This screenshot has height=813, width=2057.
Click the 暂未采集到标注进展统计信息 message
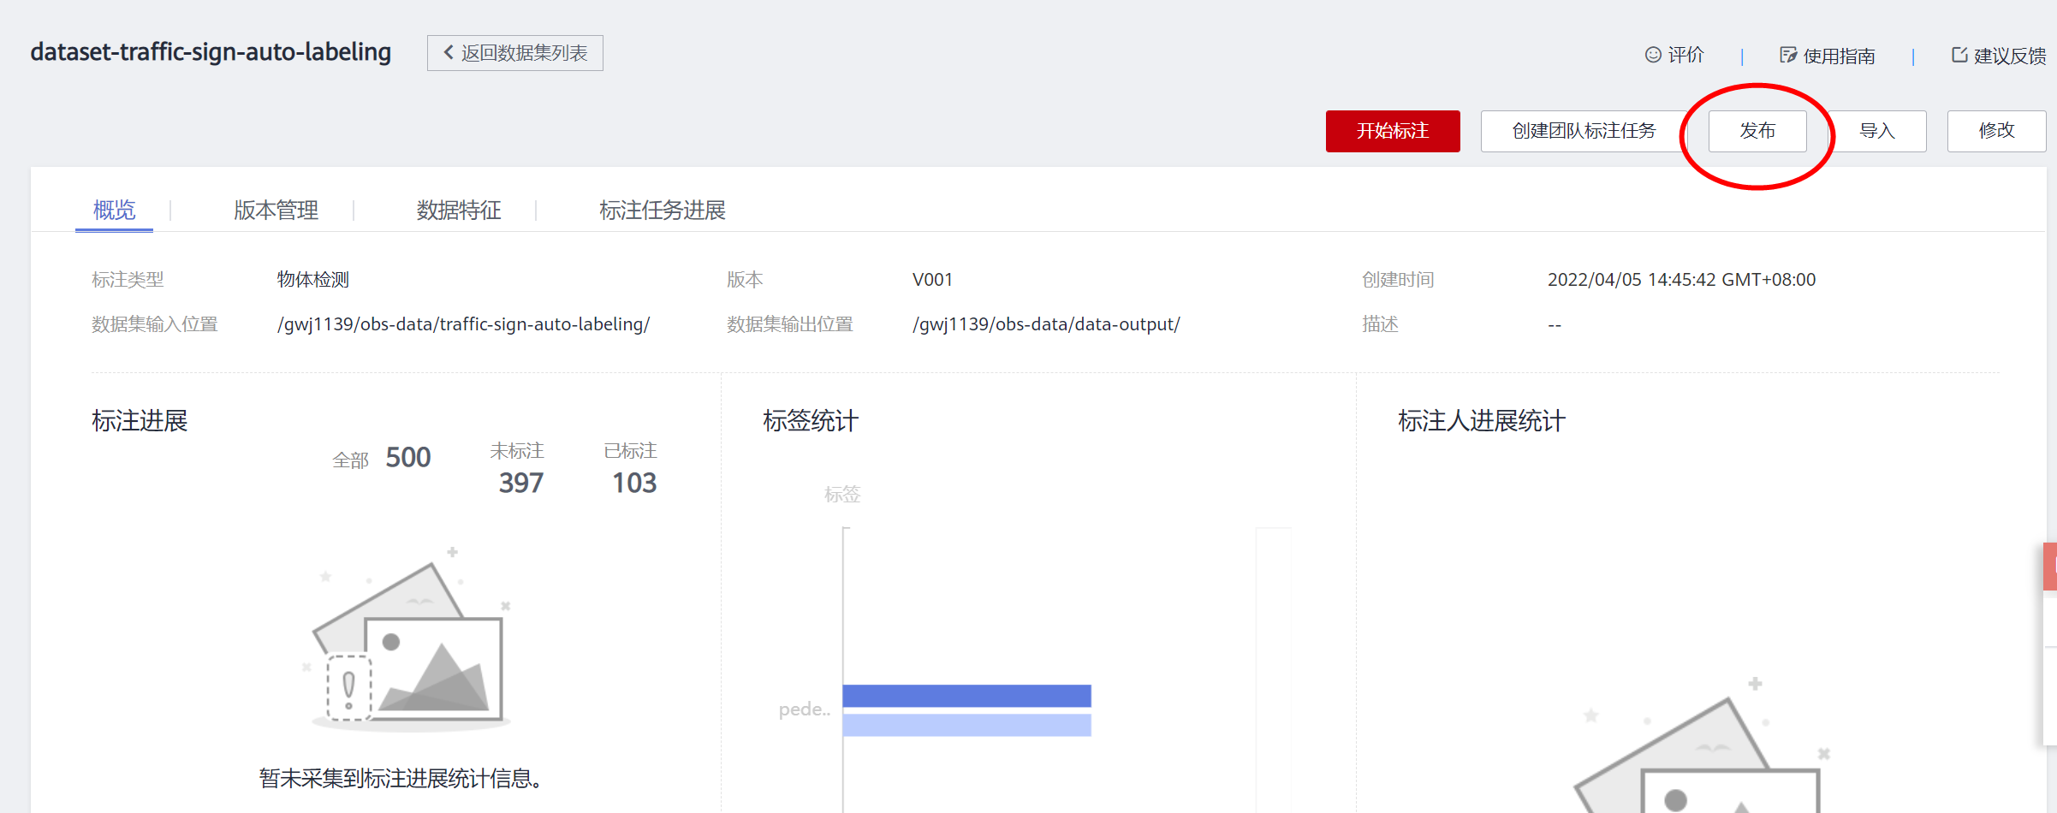click(401, 778)
